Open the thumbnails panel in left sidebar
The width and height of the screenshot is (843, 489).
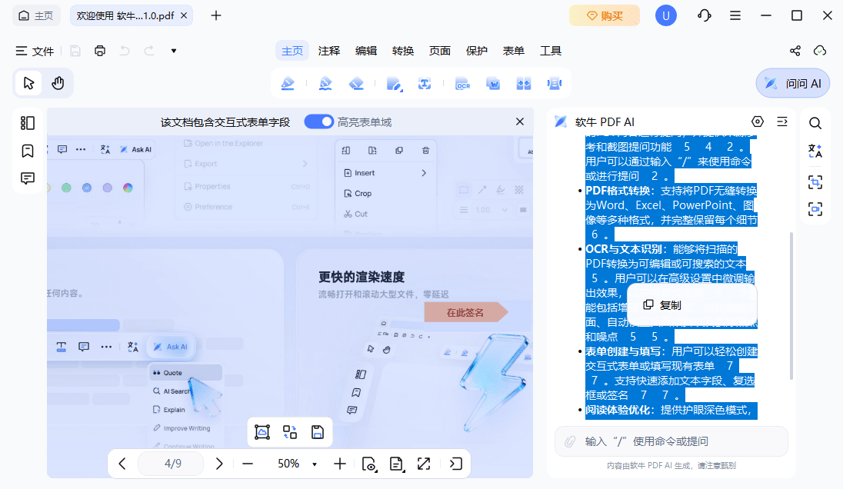click(28, 123)
